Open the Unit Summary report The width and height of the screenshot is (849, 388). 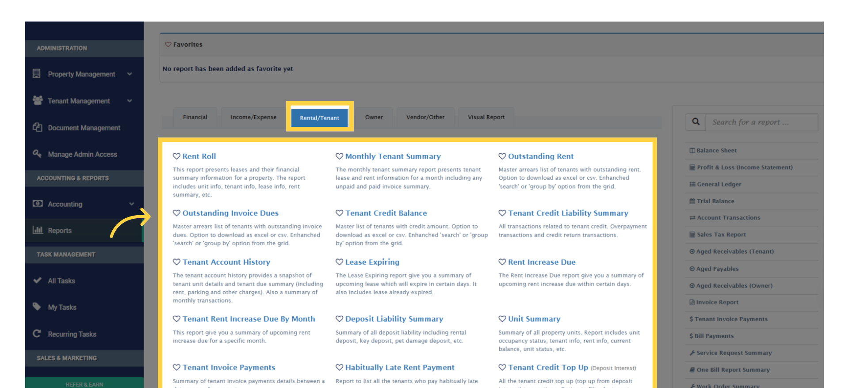534,319
